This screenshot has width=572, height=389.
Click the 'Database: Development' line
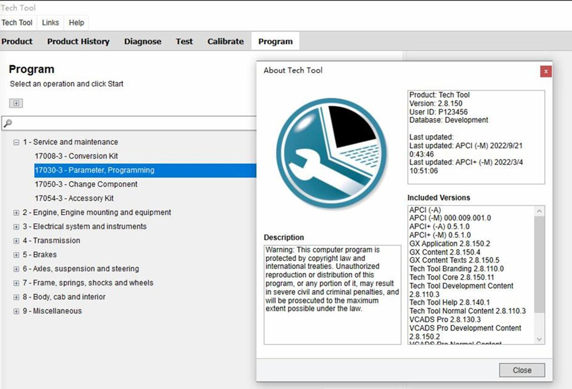(449, 120)
